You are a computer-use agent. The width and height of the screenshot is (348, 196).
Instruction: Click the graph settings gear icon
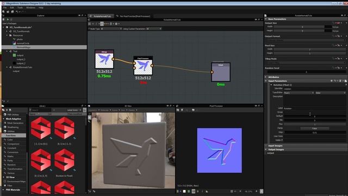coord(116,24)
